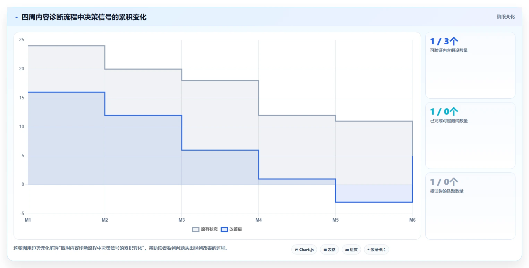Hide the 原有状态 series via legend label
This screenshot has width=529, height=268.
point(209,229)
